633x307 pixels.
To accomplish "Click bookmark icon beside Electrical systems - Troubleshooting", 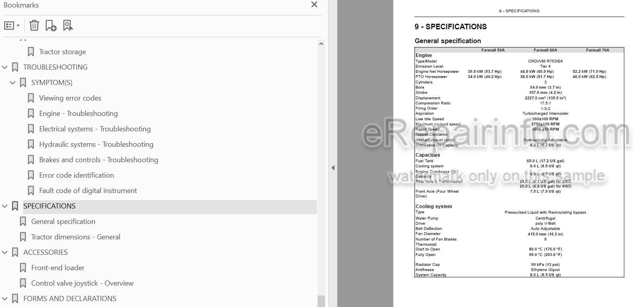I will pos(31,129).
